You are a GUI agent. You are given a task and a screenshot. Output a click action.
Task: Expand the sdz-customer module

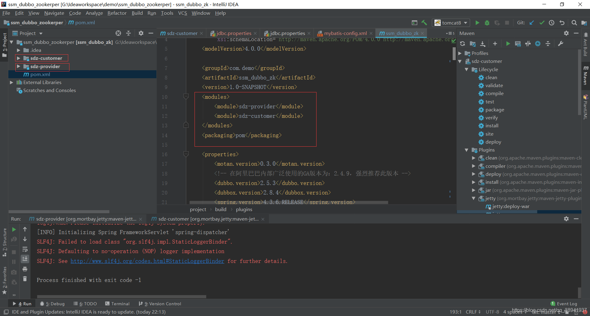pyautogui.click(x=19, y=58)
